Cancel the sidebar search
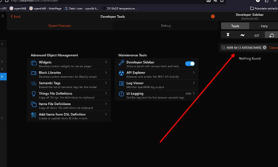Image resolution: width=278 pixels, height=167 pixels. [x=273, y=47]
